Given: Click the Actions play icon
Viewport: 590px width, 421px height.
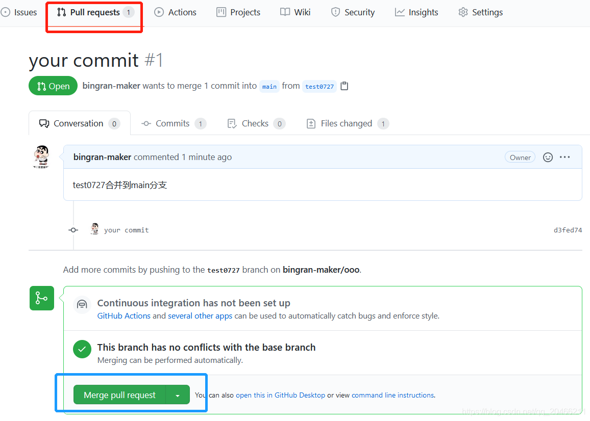Looking at the screenshot, I should (159, 12).
